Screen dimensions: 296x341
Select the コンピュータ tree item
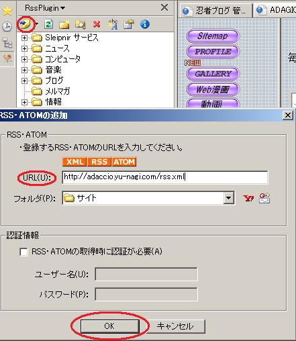click(56, 59)
